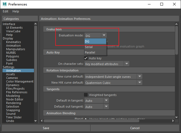Viewport: 181px width, 133px height.
Task: Click preferences pane scroll down arrow
Action: tap(176, 118)
